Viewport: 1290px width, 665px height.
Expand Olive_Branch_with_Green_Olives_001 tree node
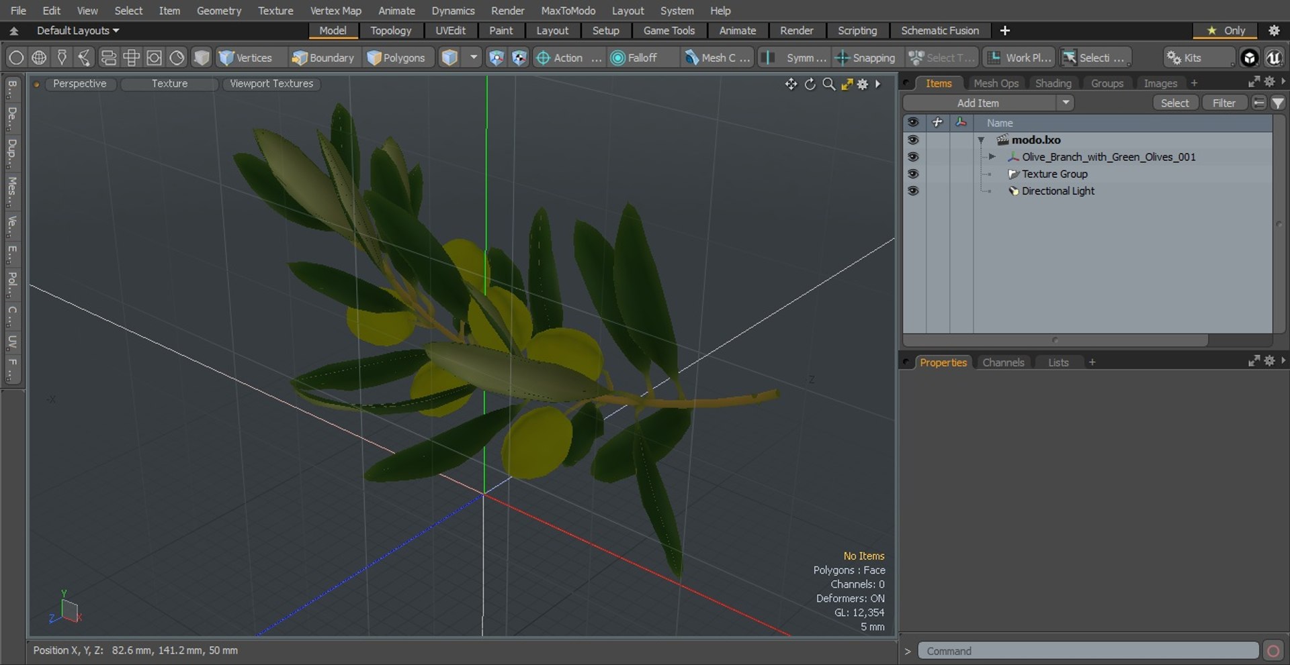pos(992,157)
